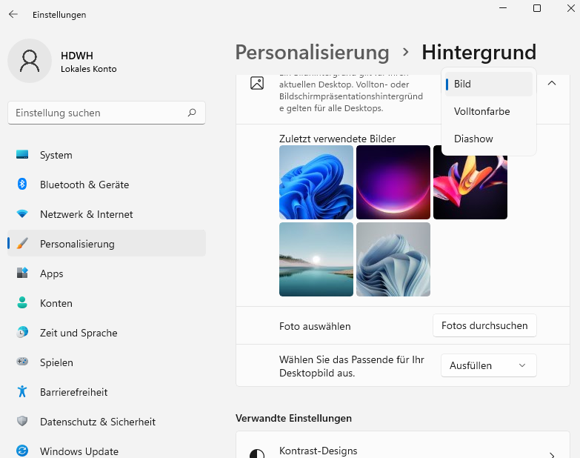Open System settings monitor icon

tap(22, 155)
